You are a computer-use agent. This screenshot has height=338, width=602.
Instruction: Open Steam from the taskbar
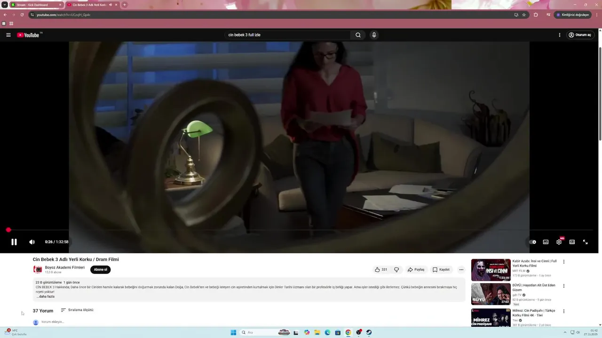point(369,332)
